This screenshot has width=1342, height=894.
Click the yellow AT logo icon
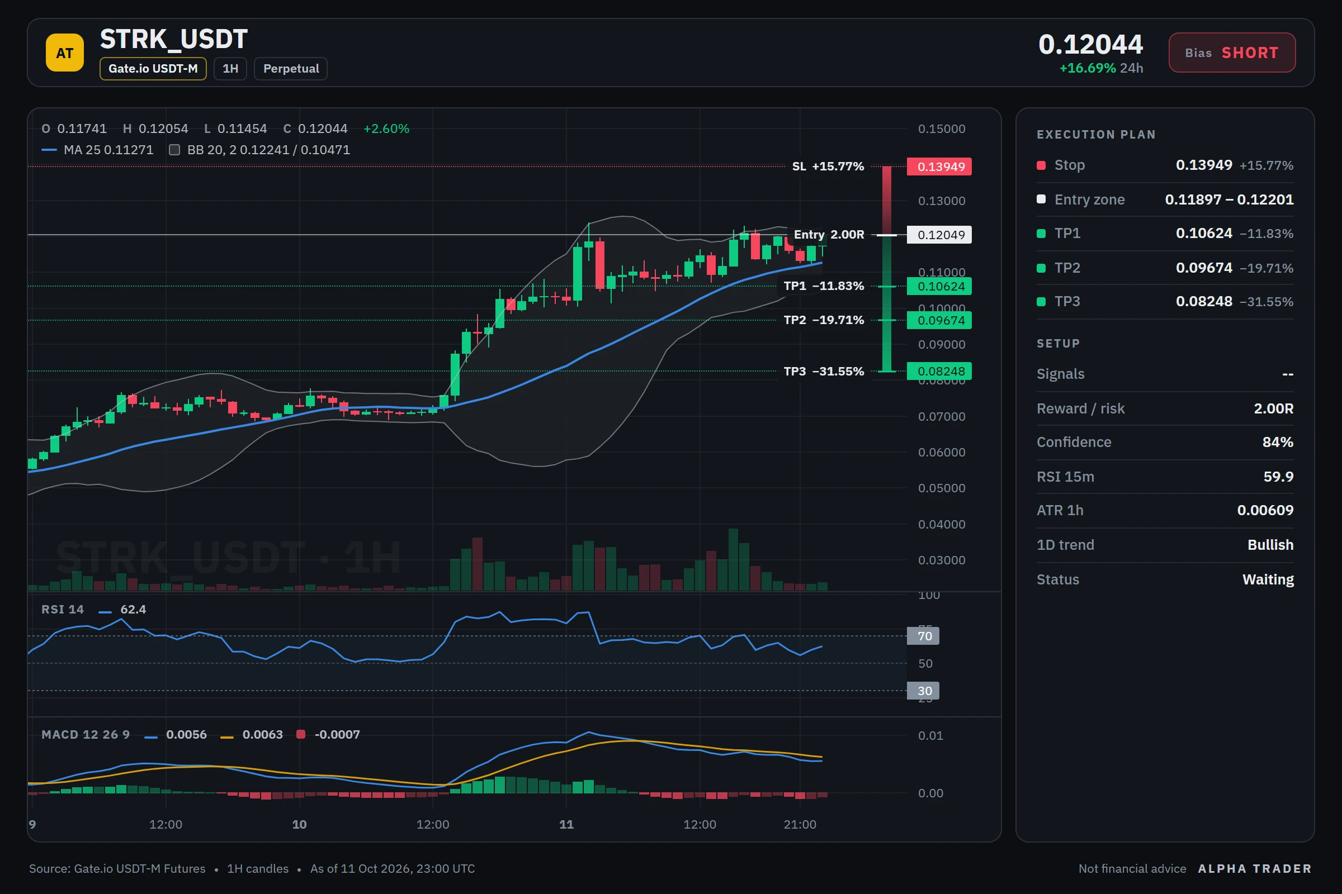(64, 53)
